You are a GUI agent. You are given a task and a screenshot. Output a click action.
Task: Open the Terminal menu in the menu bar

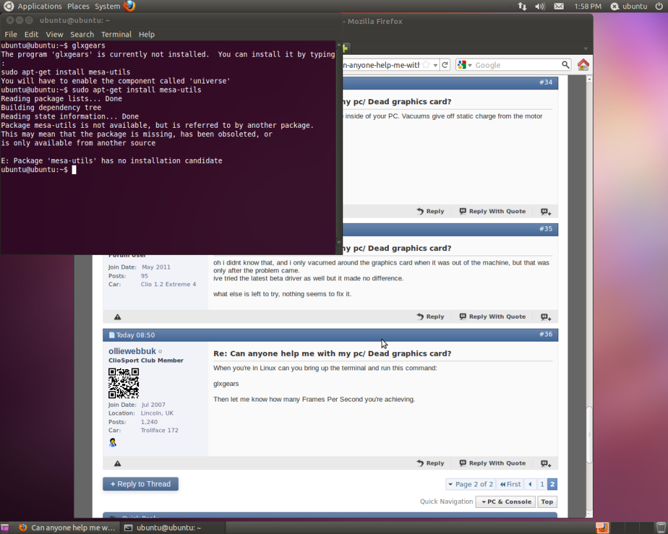(x=116, y=34)
